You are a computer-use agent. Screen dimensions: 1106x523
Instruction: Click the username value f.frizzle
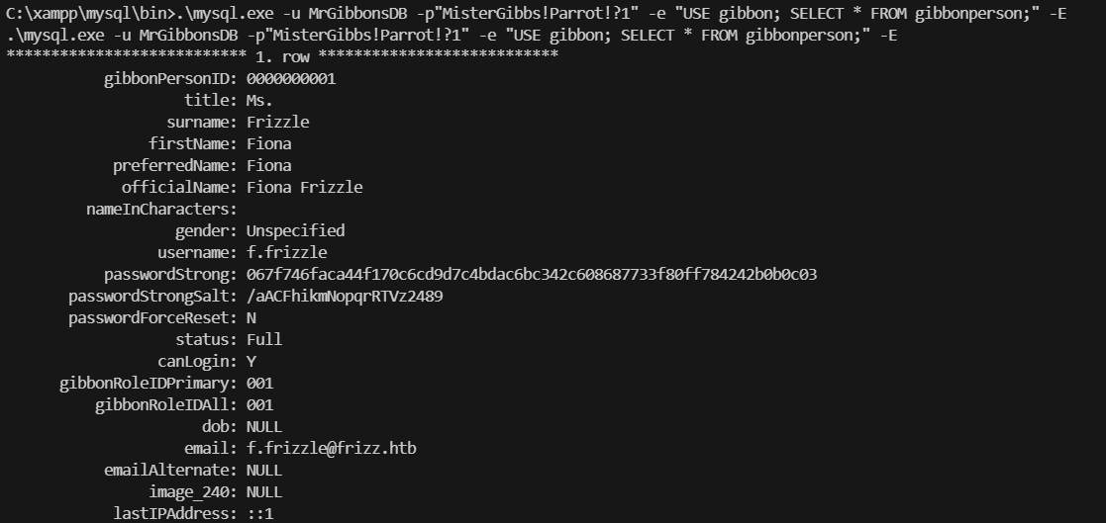click(286, 252)
